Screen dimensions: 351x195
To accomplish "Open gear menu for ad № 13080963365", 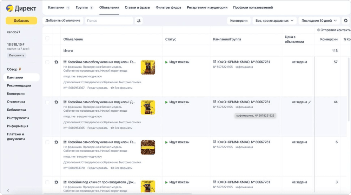I will pyautogui.click(x=56, y=102).
